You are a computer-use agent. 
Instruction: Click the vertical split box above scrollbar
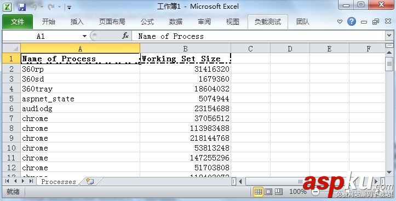(389, 45)
